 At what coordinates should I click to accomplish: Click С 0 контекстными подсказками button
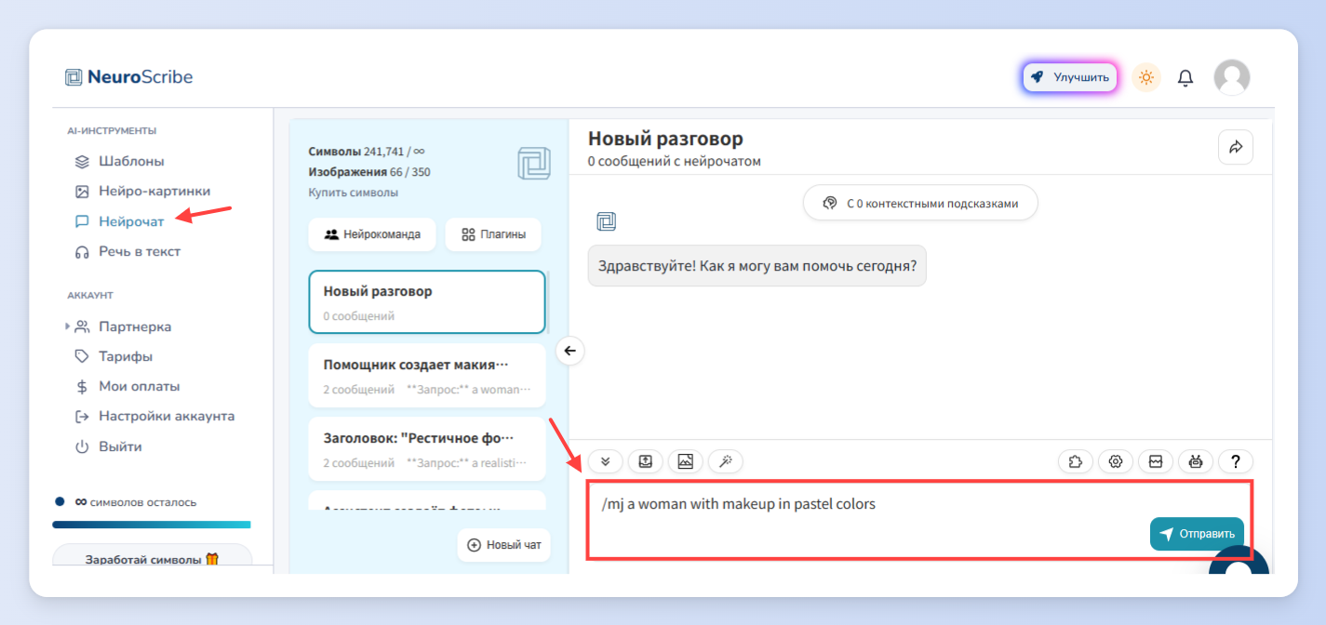tap(920, 203)
